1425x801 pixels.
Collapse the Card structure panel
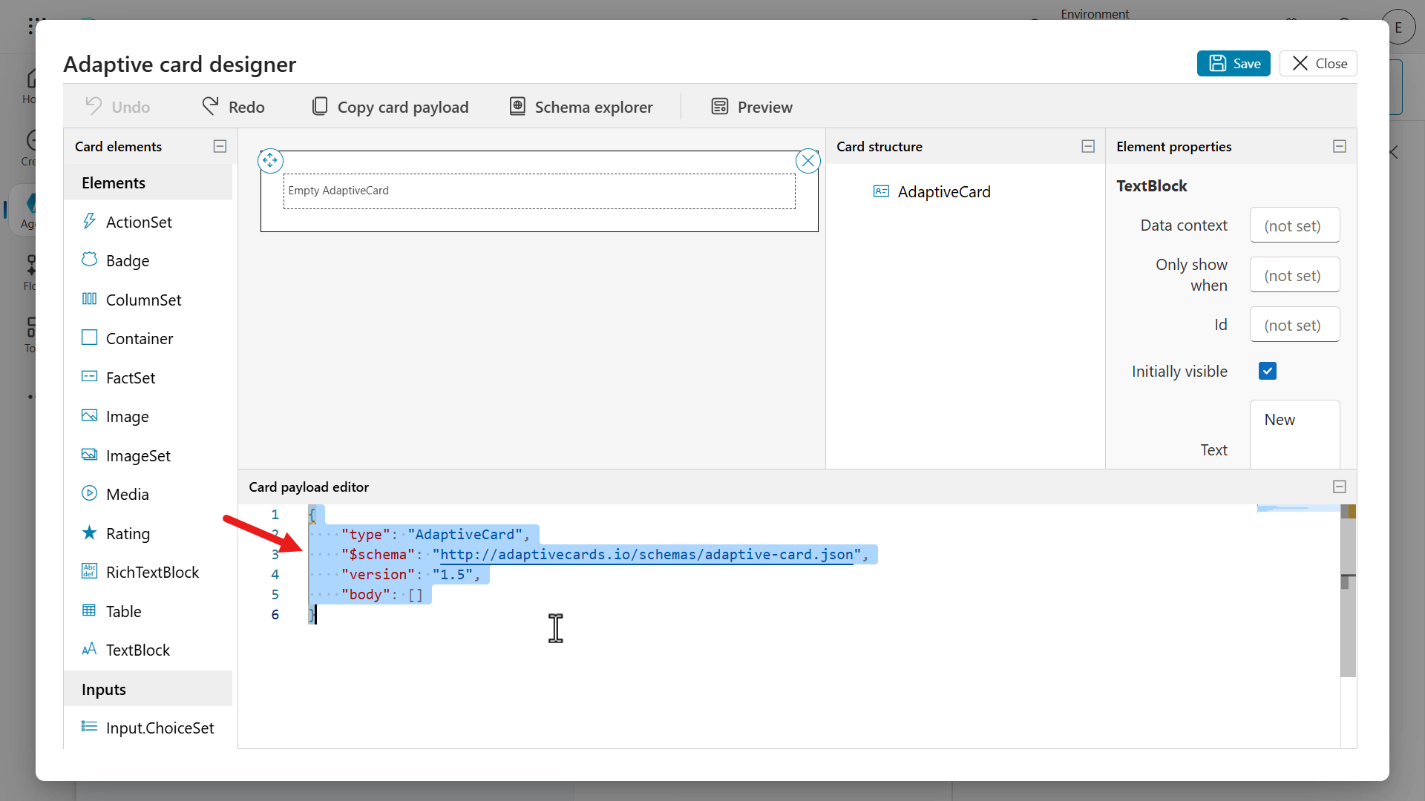[x=1087, y=146]
